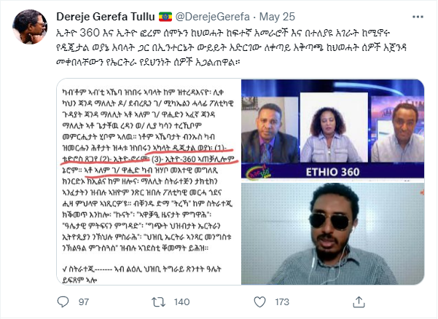Click the 97 replies count

click(x=84, y=302)
